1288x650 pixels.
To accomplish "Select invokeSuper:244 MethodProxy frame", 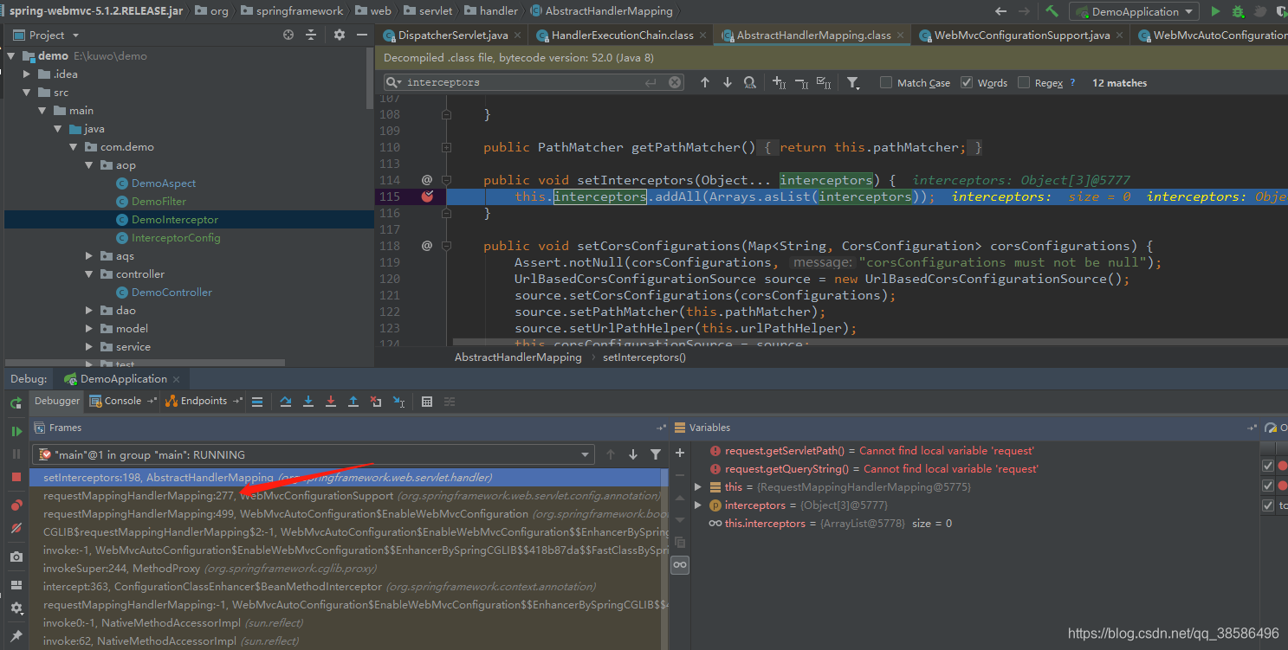I will point(348,569).
